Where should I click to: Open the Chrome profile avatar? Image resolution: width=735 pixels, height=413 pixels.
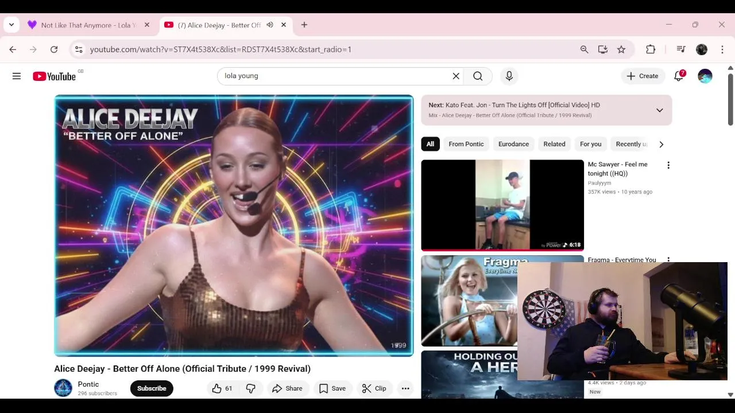click(702, 49)
